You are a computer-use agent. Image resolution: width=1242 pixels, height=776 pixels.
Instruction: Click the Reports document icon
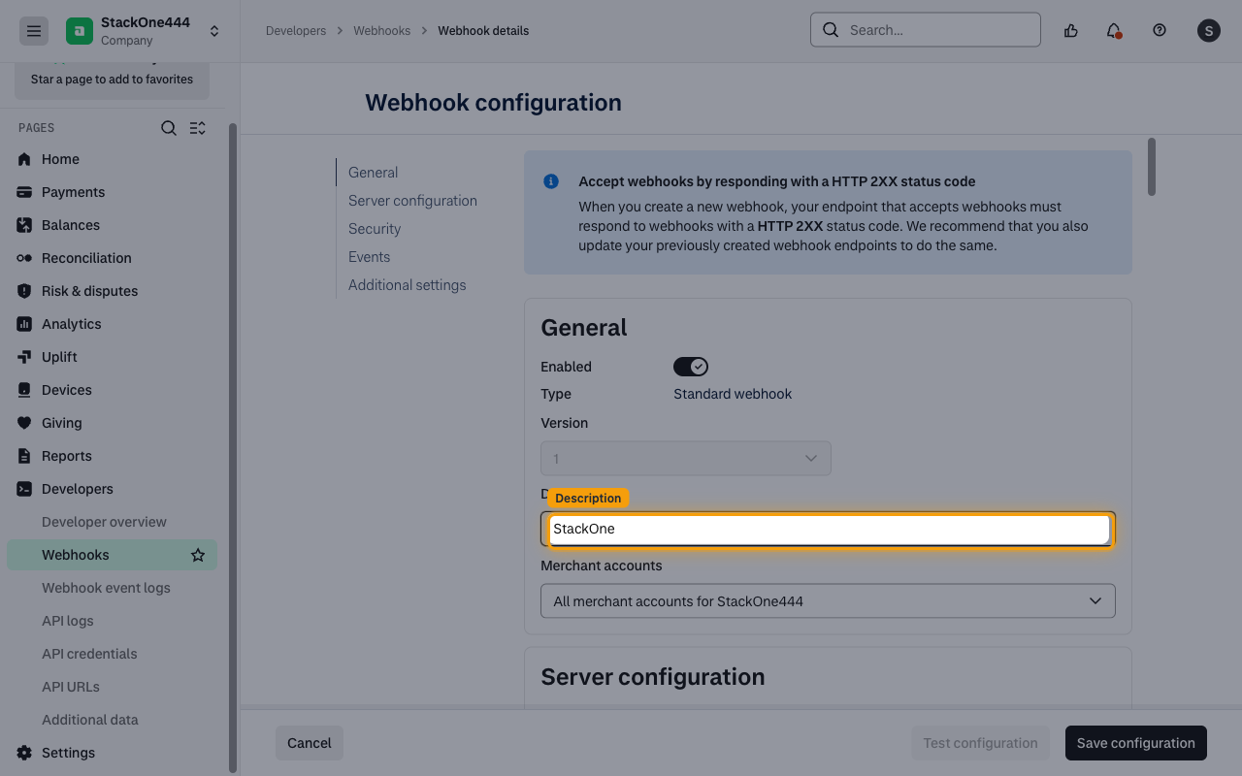(24, 456)
